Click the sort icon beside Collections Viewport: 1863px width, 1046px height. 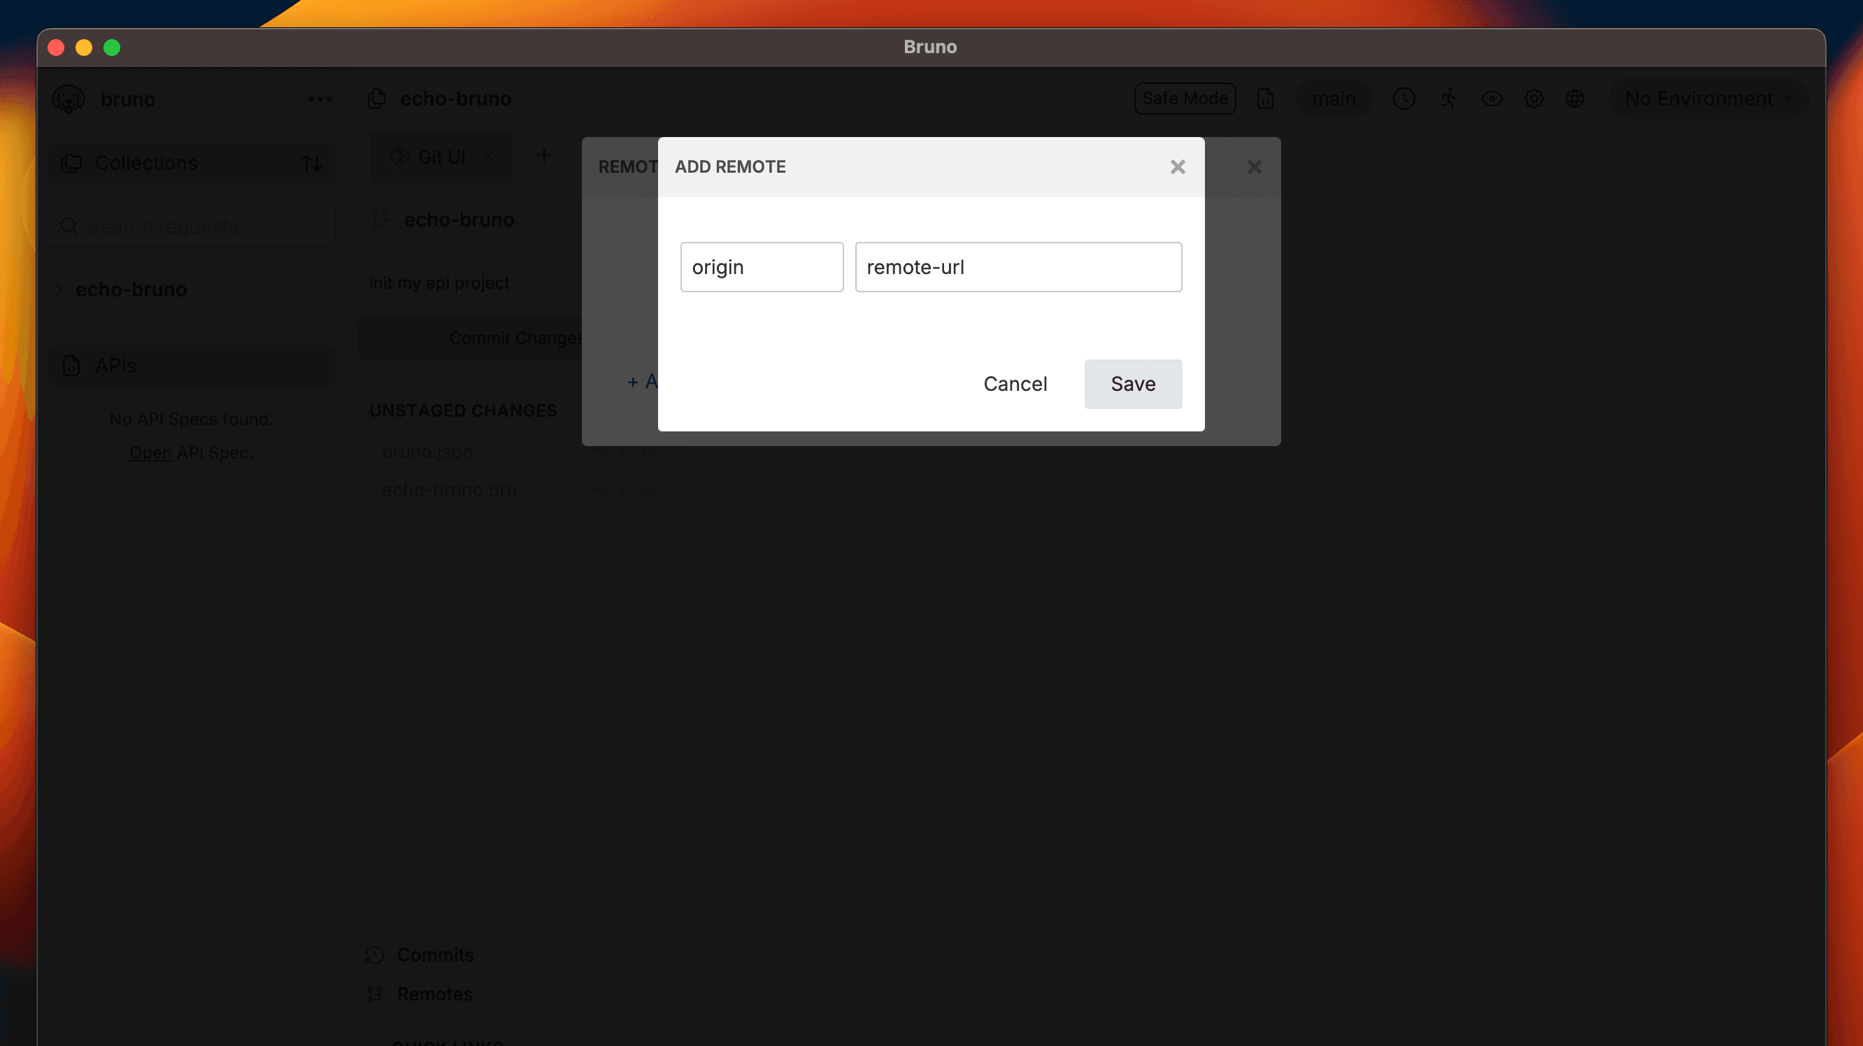click(312, 163)
